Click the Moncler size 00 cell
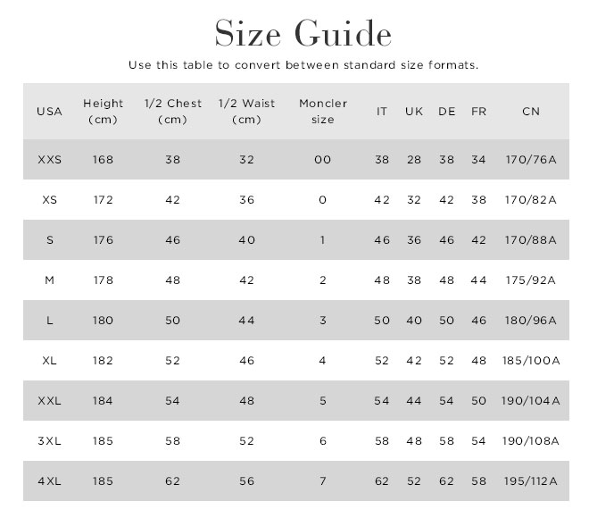 [x=323, y=160]
